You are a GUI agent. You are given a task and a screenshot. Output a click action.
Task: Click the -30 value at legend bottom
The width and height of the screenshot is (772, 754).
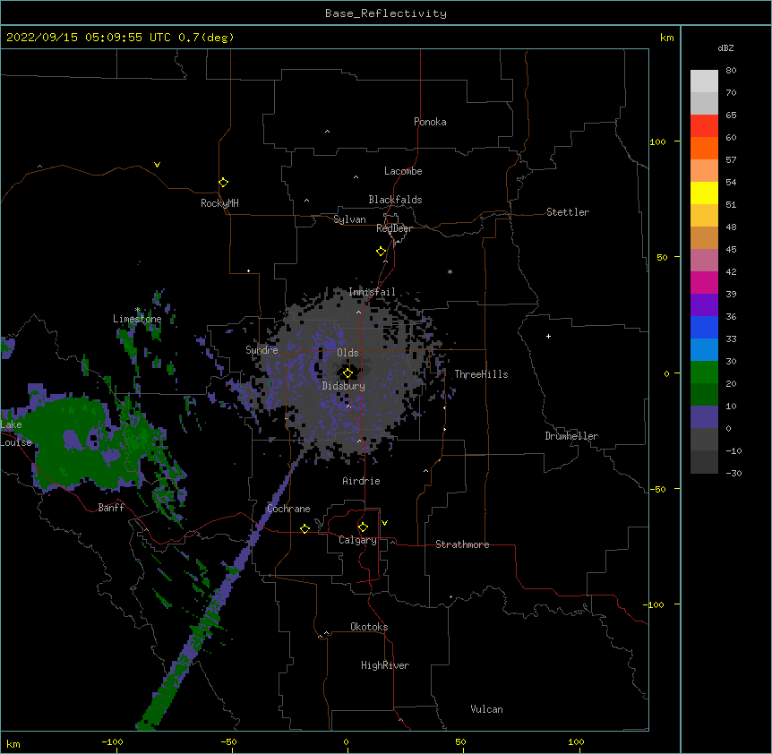(733, 474)
